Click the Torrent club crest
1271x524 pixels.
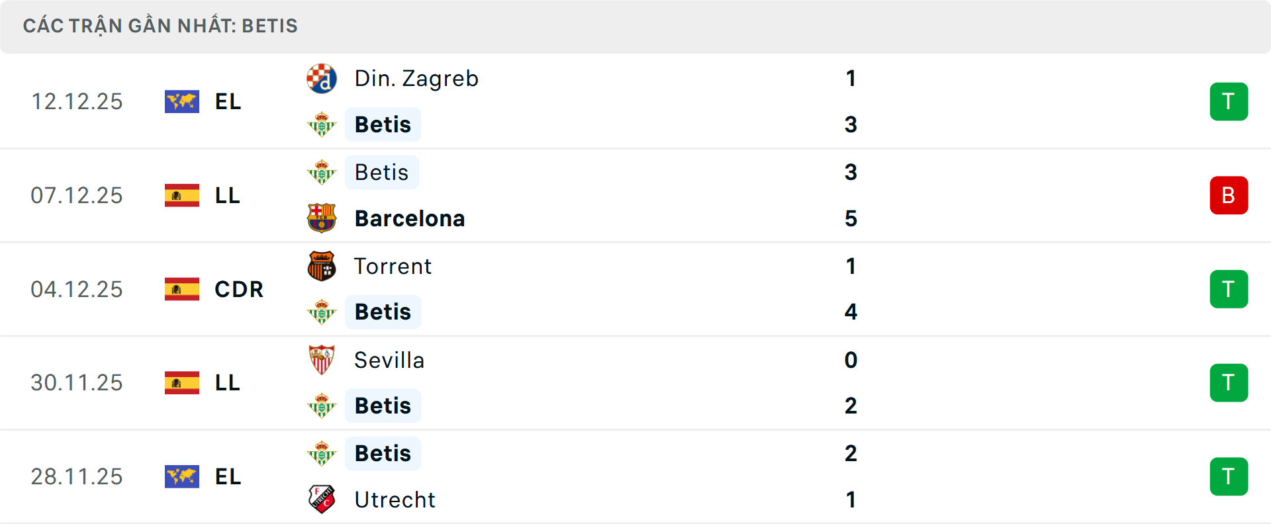coord(322,266)
